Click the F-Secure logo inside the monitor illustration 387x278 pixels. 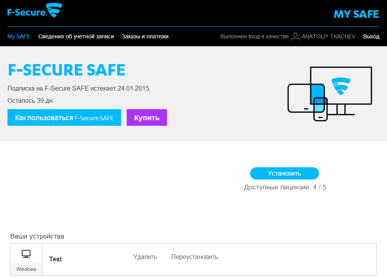340,86
